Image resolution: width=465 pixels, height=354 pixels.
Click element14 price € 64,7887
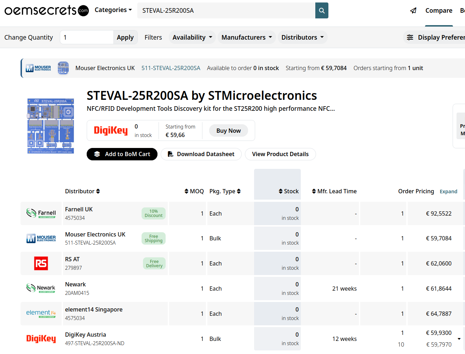click(x=439, y=314)
